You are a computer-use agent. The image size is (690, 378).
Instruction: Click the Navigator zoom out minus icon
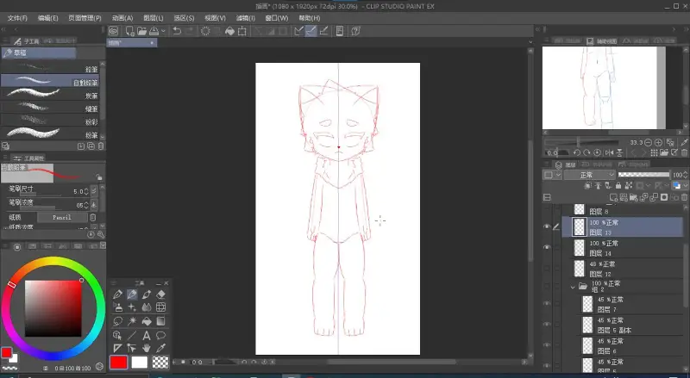[649, 142]
